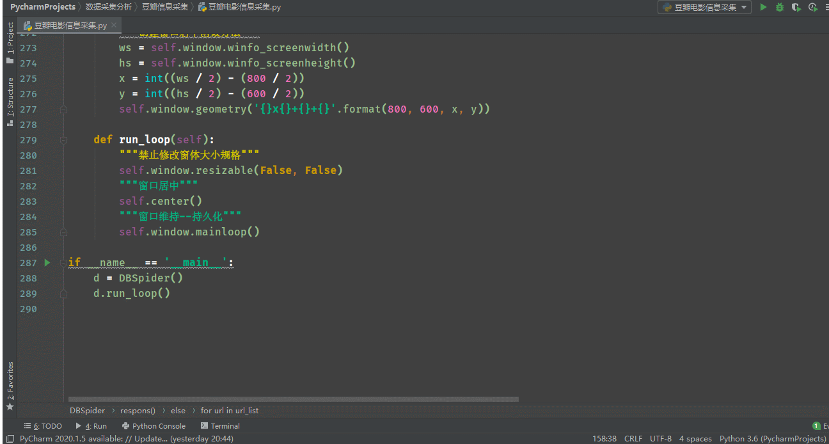Viewport: 829px width, 444px height.
Task: Click the Structure icon in left stripe
Action: [10, 123]
